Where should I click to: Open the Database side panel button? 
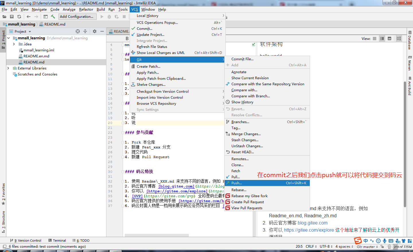pyautogui.click(x=410, y=40)
